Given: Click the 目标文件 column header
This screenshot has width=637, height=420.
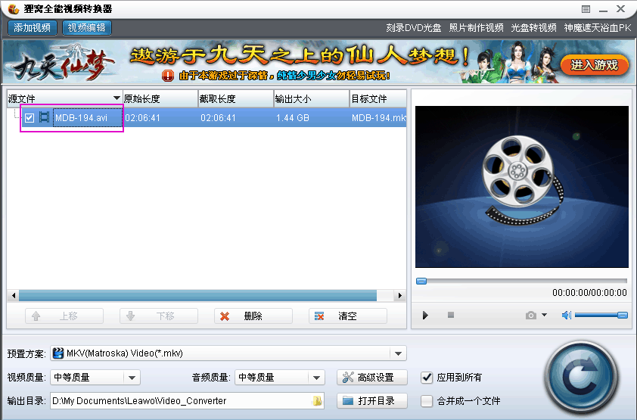Looking at the screenshot, I should coord(378,98).
